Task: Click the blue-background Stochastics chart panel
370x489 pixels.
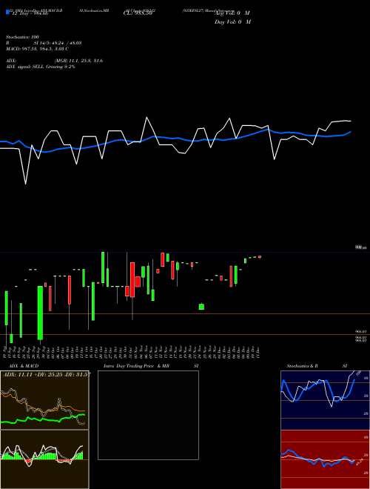Action: pos(325,400)
